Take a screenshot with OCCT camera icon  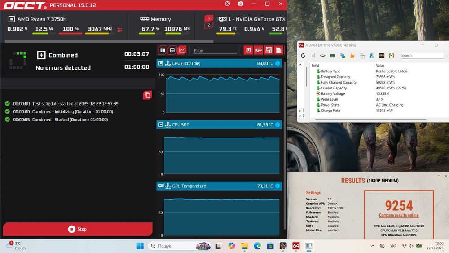[241, 4]
